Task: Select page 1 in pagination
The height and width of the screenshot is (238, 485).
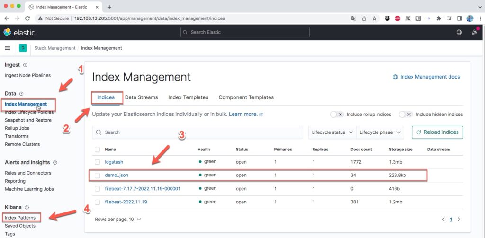Action: point(451,220)
